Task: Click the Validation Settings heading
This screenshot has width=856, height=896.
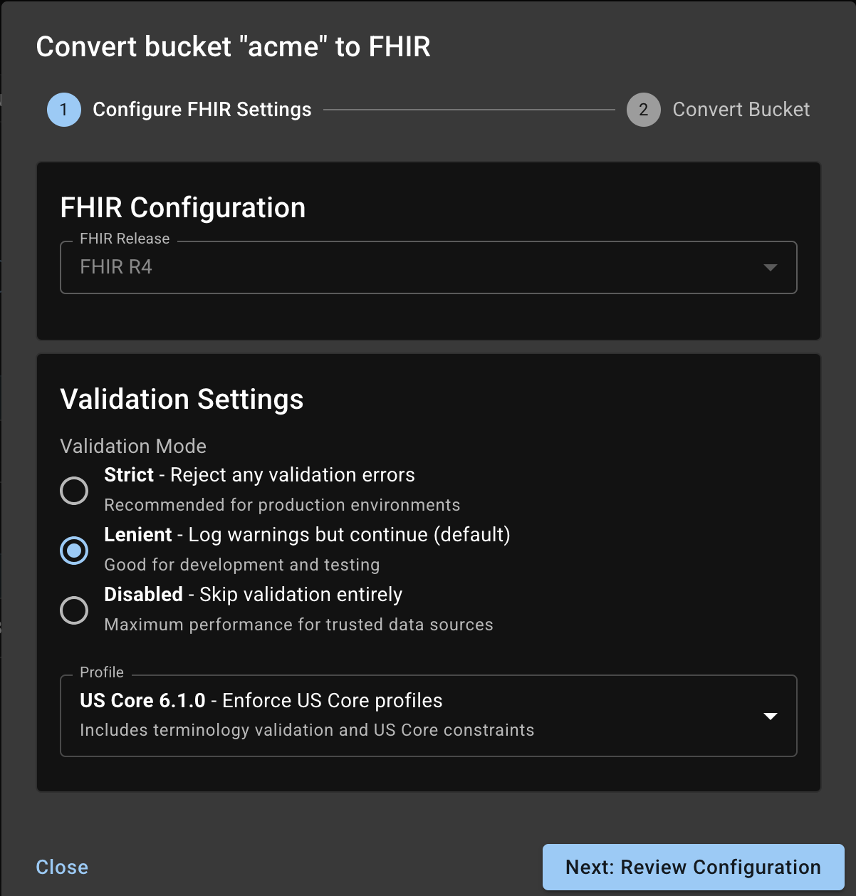Action: [182, 400]
